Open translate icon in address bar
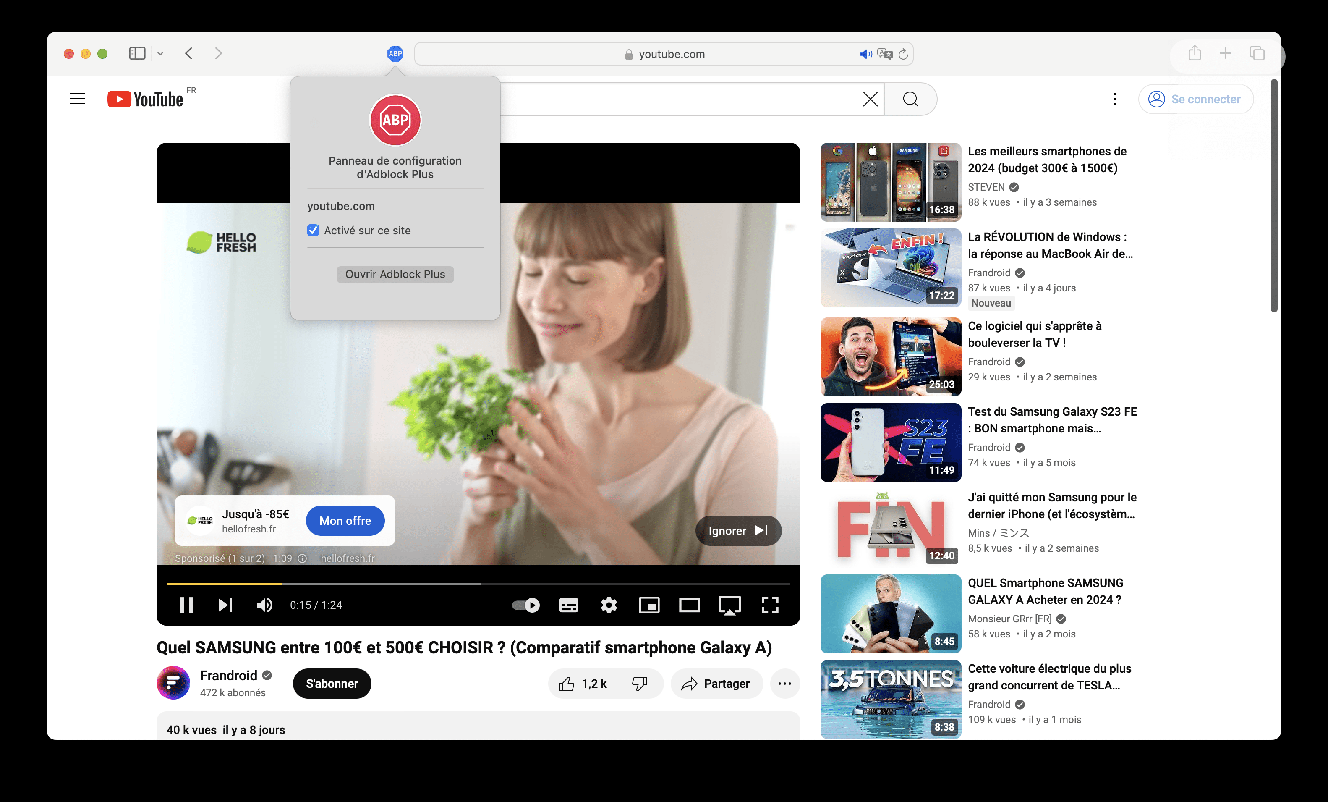Image resolution: width=1328 pixels, height=802 pixels. 885,54
